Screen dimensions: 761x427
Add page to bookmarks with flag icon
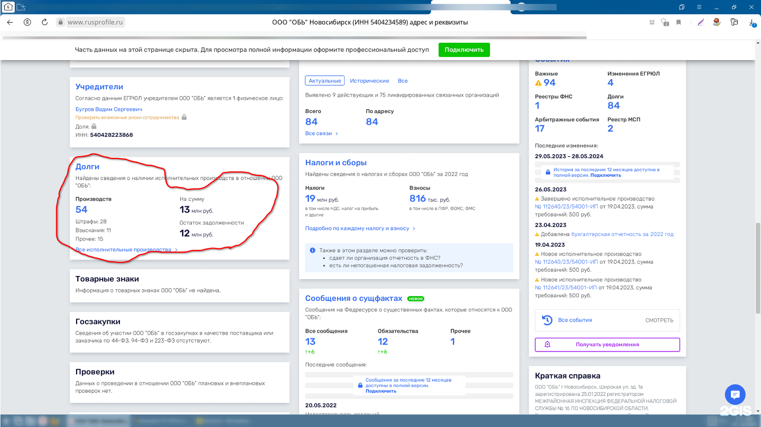(x=679, y=22)
